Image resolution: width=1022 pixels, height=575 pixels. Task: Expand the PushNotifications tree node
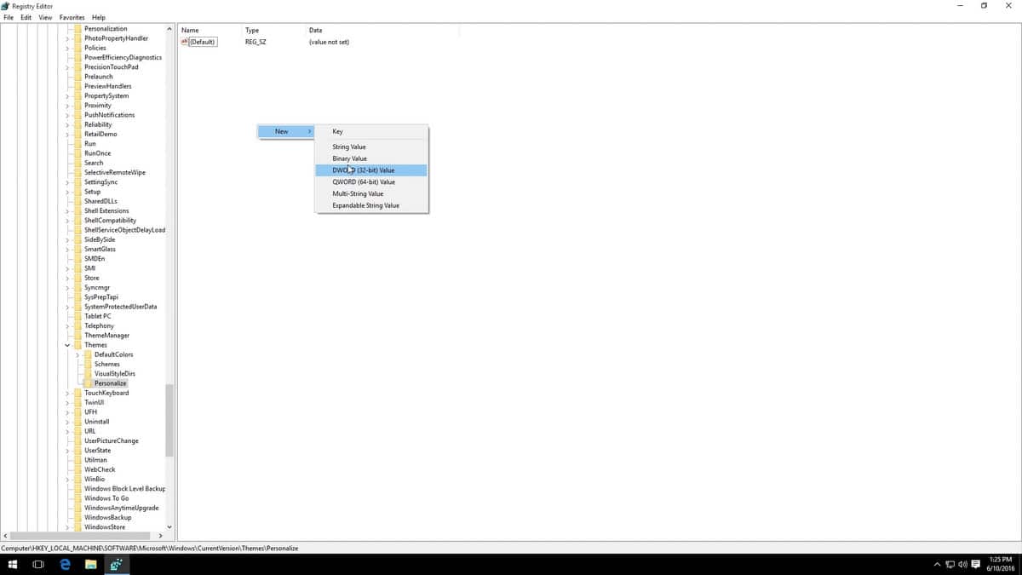[x=67, y=115]
